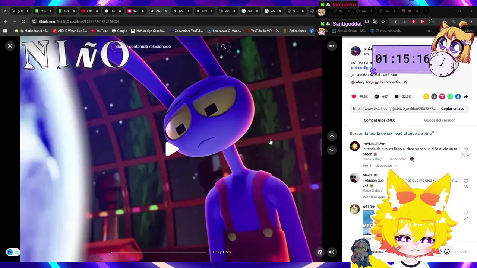Toggle the blue extension pill at video bottom-left

point(13,252)
